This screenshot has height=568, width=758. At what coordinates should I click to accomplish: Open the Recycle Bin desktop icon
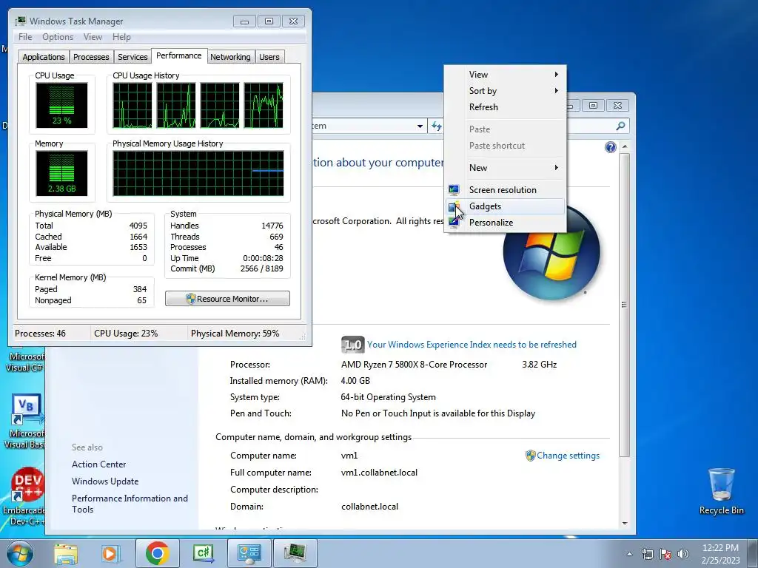(x=721, y=491)
